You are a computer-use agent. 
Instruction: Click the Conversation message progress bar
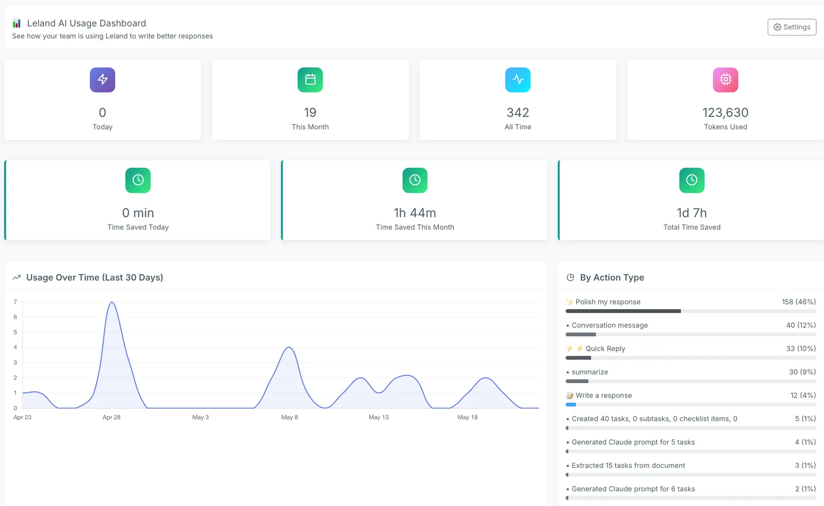click(x=691, y=335)
